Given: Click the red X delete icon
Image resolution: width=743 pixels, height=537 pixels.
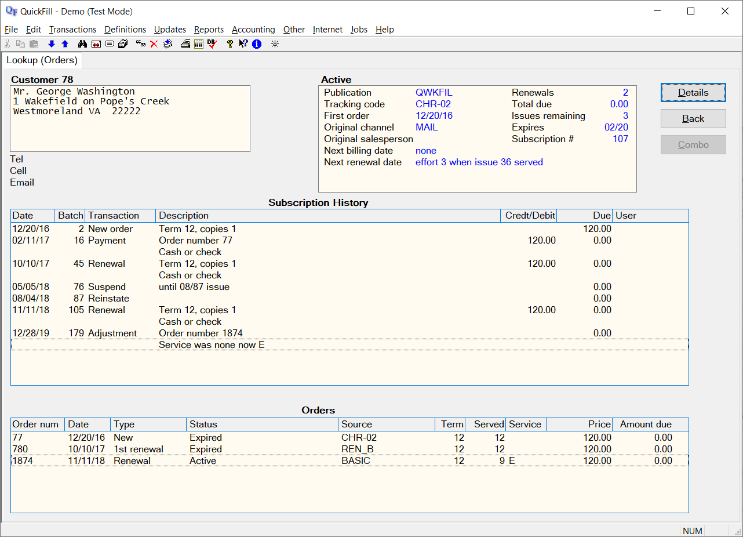Looking at the screenshot, I should [154, 44].
